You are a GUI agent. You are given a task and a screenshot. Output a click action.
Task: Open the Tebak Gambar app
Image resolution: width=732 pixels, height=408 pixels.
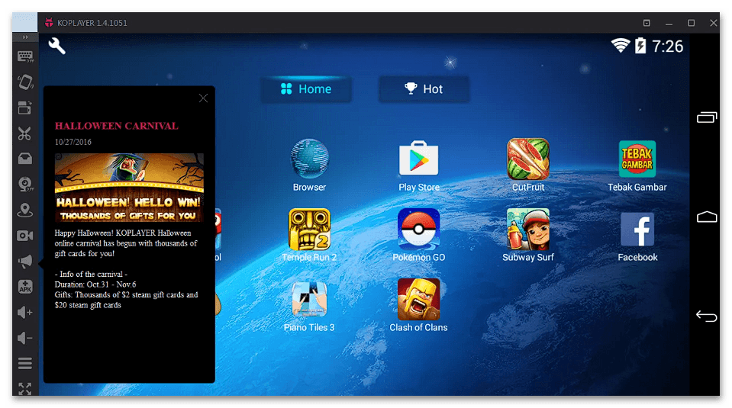pyautogui.click(x=637, y=166)
